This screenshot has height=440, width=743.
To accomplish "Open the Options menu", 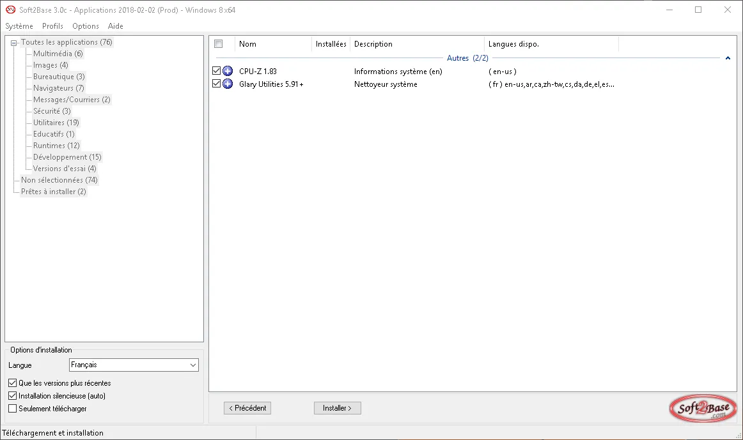I will [x=86, y=26].
